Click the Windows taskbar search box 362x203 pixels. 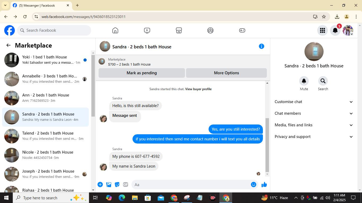[x=50, y=198]
